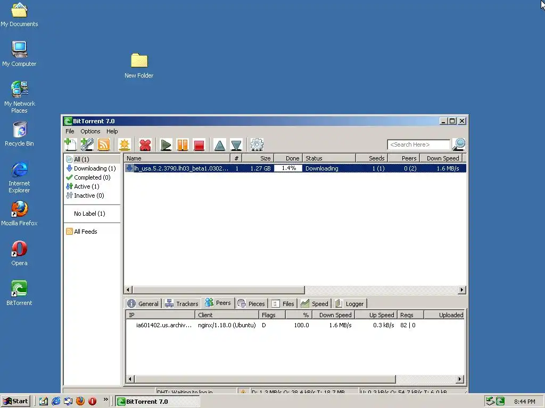
Task: Sort torrents by Seeds column header
Action: [371, 158]
